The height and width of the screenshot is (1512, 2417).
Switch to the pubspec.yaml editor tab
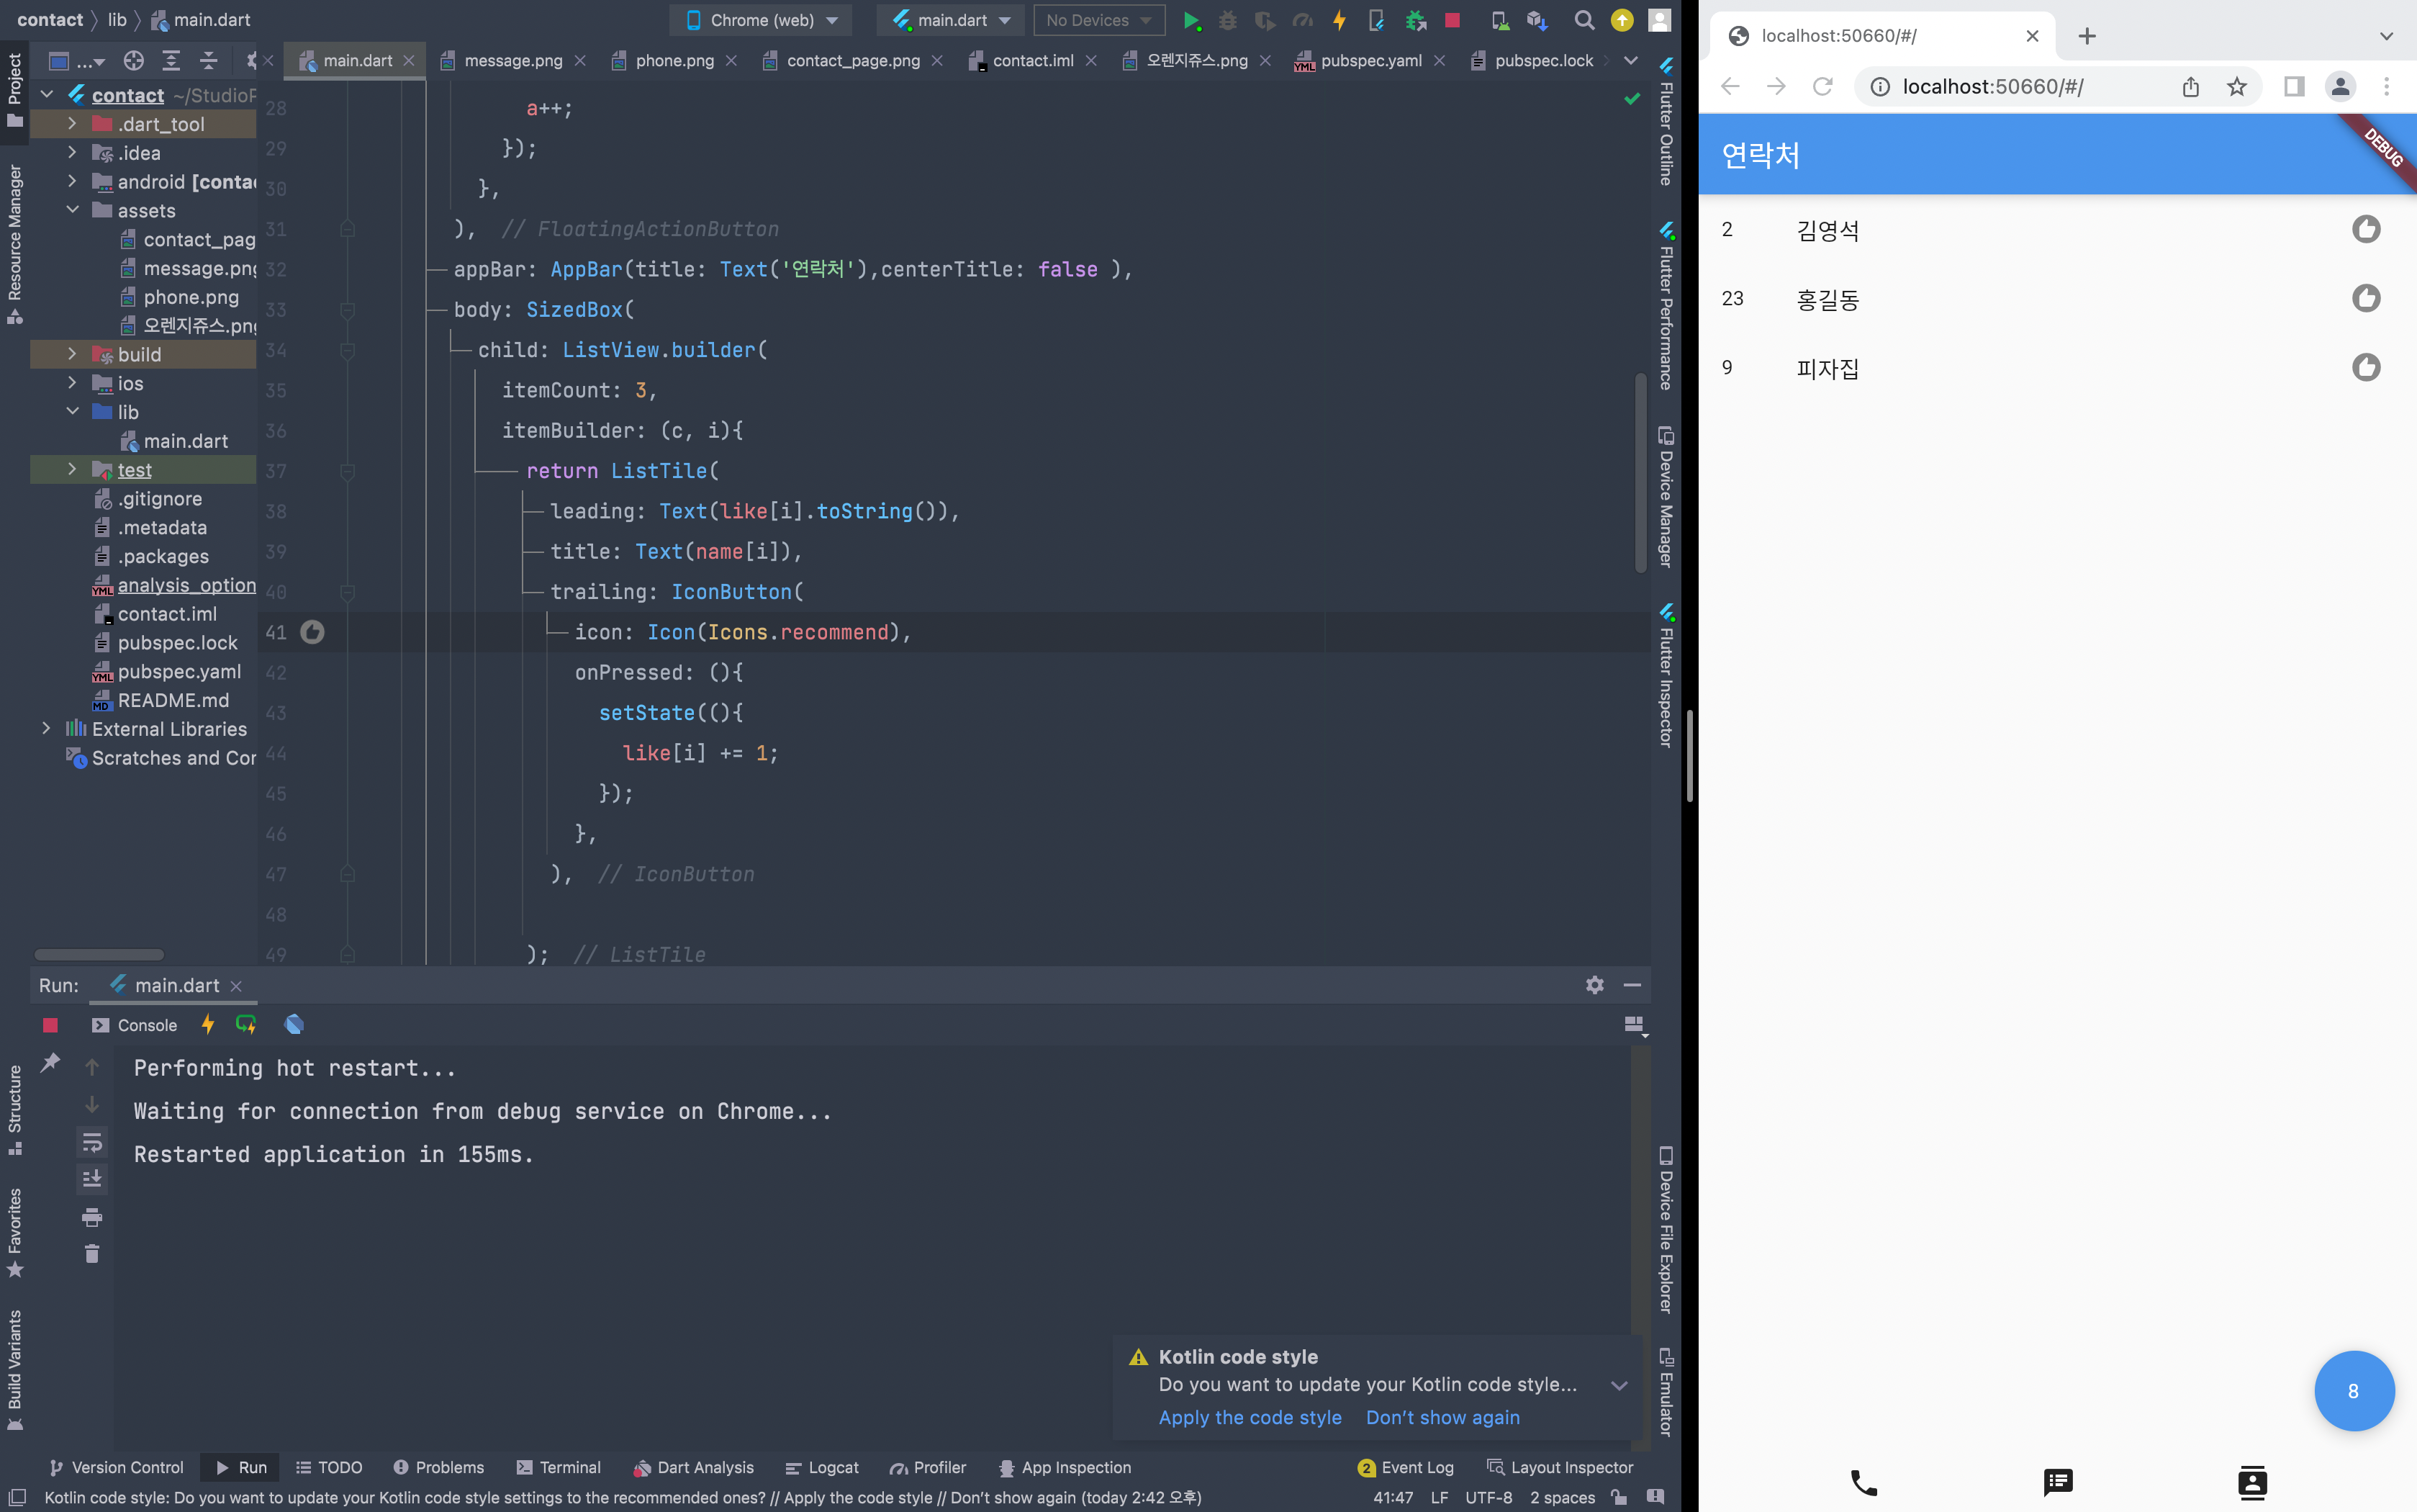point(1370,61)
